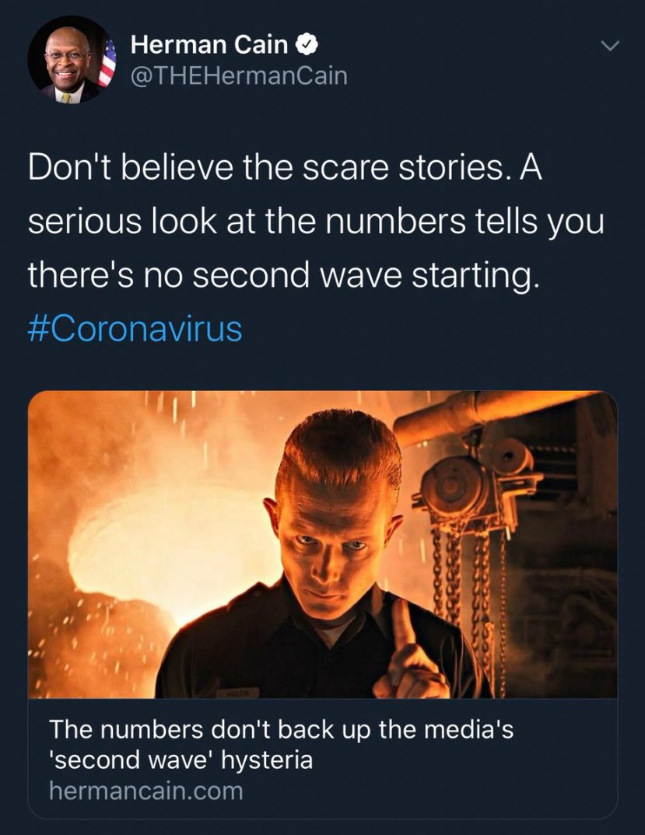This screenshot has height=835, width=645.
Task: Open the article preview image
Action: tap(322, 544)
